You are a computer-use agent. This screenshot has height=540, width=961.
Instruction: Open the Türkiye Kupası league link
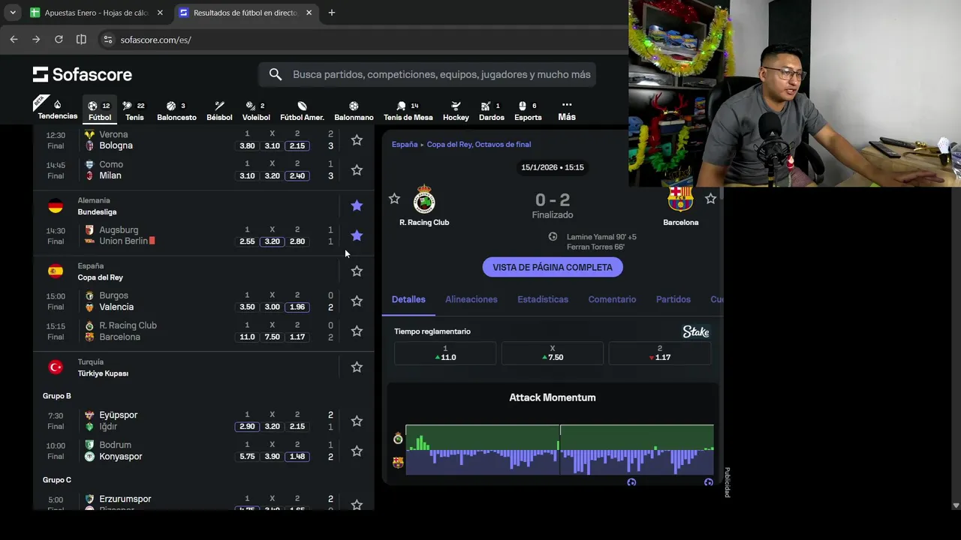pyautogui.click(x=103, y=373)
